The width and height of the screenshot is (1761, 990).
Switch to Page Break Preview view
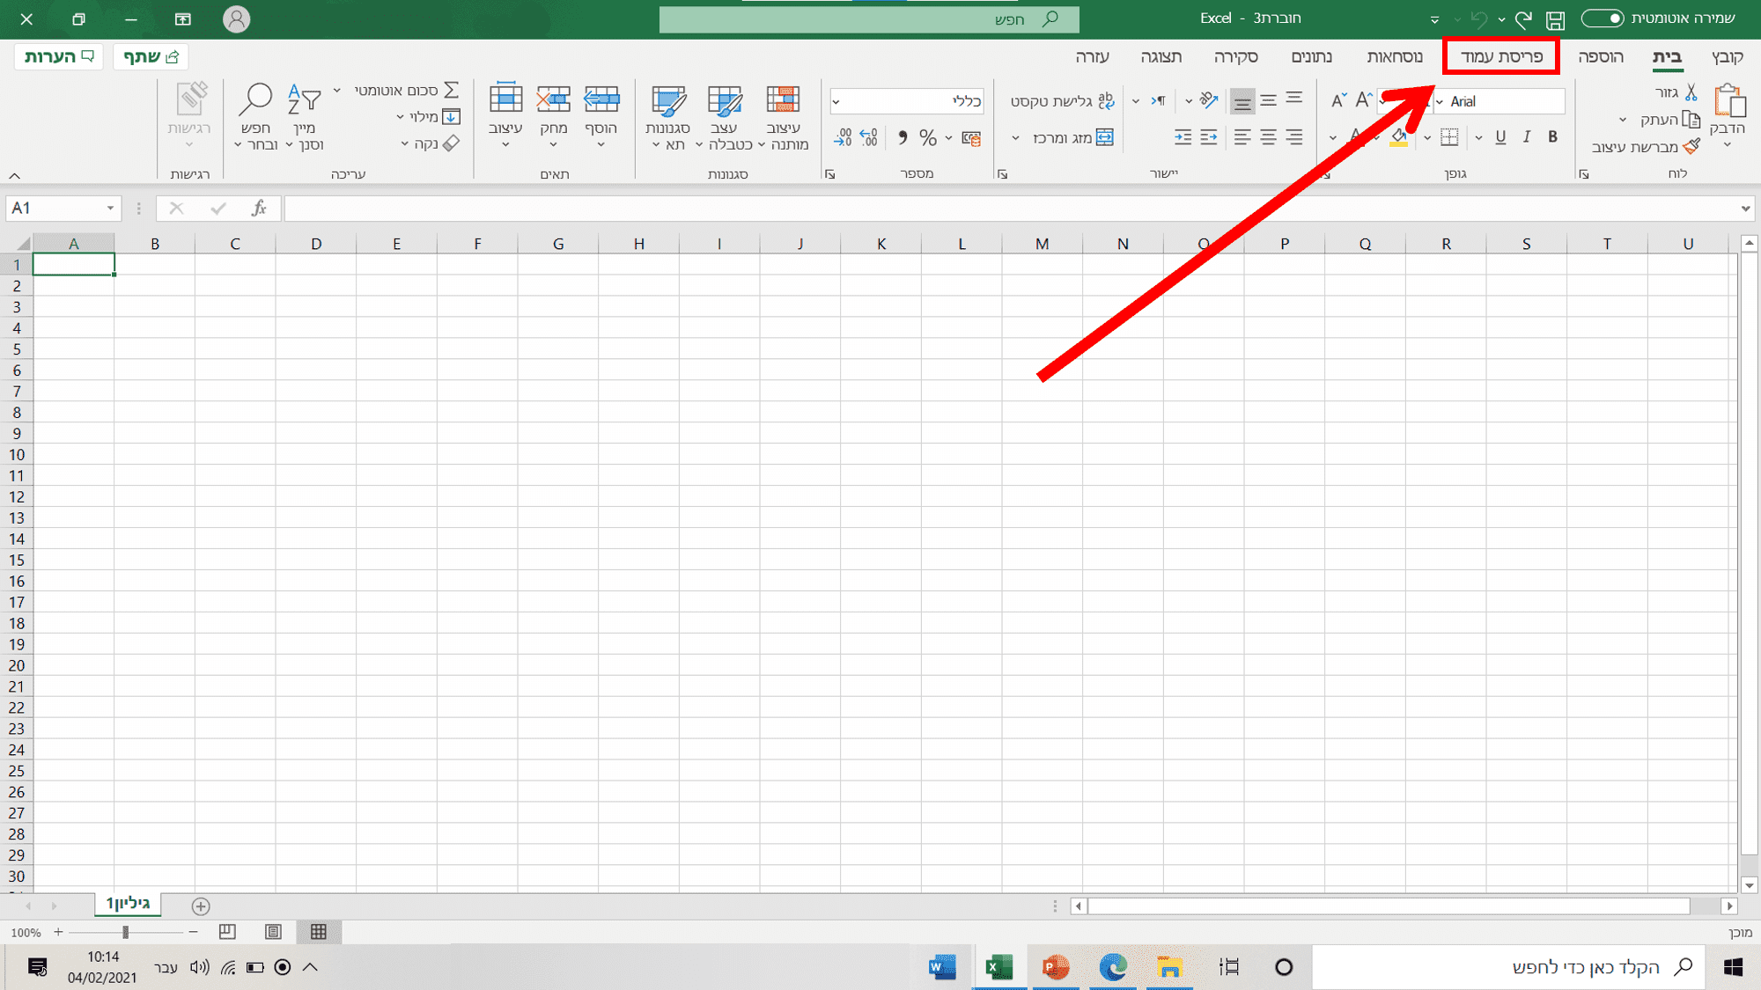pos(227,932)
